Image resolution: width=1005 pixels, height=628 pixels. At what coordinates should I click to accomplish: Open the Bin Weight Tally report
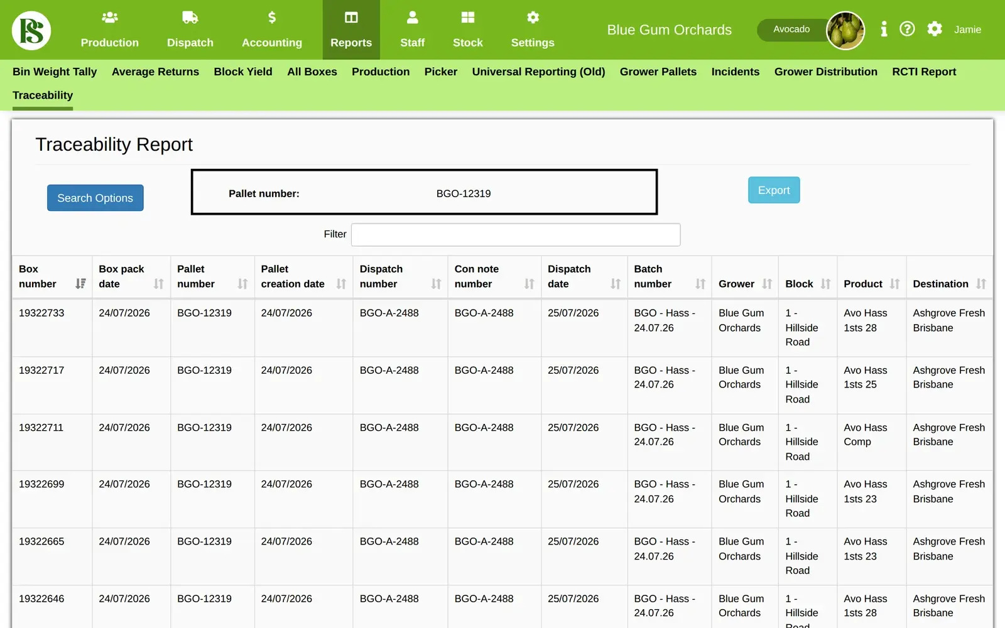pyautogui.click(x=55, y=72)
